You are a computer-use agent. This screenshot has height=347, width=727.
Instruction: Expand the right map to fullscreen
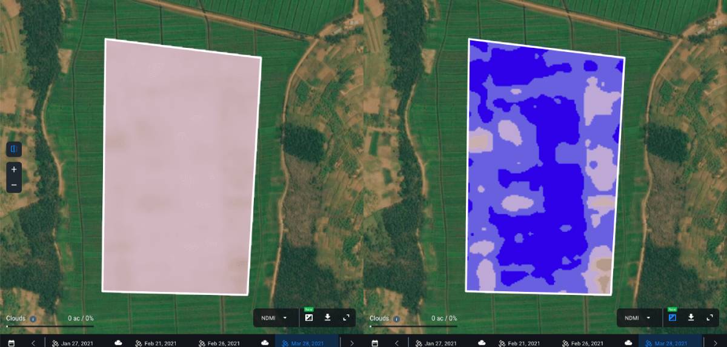pyautogui.click(x=709, y=317)
